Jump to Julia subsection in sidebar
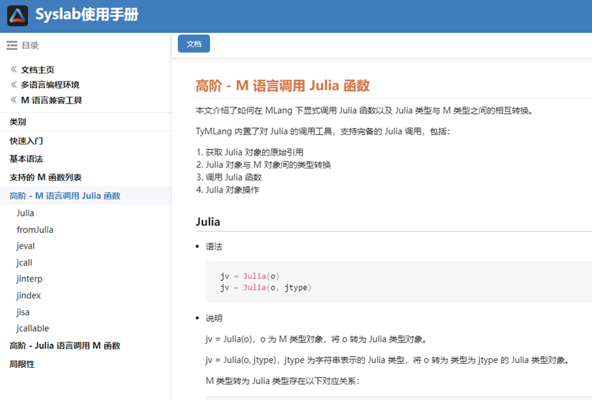Screen dimensions: 592x400 tap(25, 213)
